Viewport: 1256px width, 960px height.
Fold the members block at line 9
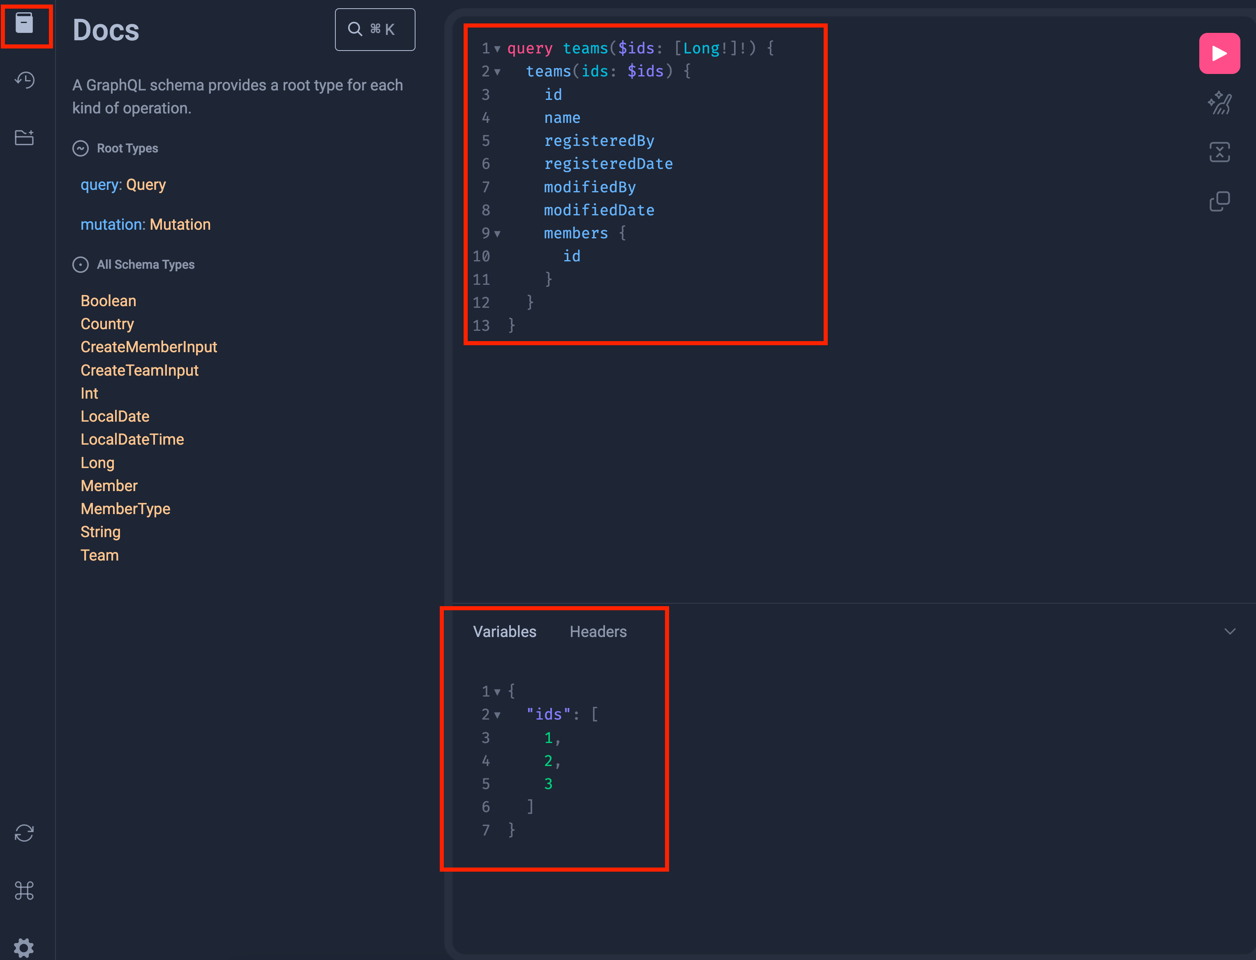(x=497, y=234)
